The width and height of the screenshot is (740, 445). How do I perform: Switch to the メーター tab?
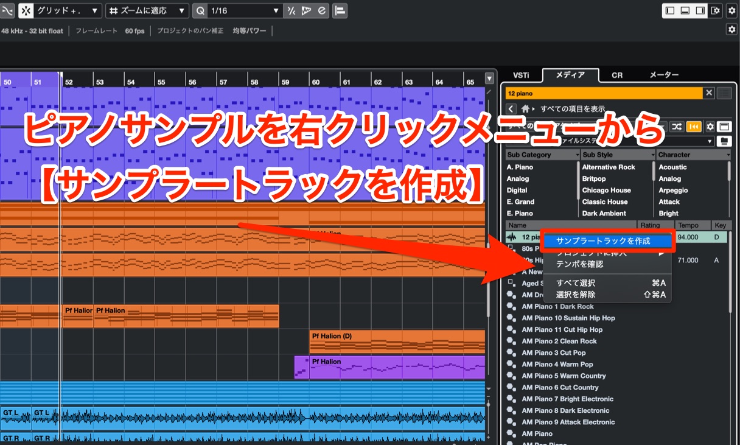[x=664, y=75]
